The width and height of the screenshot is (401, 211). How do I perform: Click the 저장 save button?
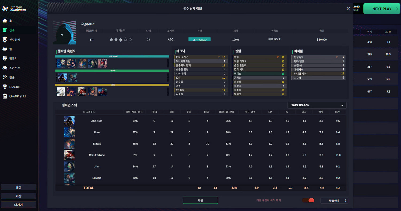(18, 196)
